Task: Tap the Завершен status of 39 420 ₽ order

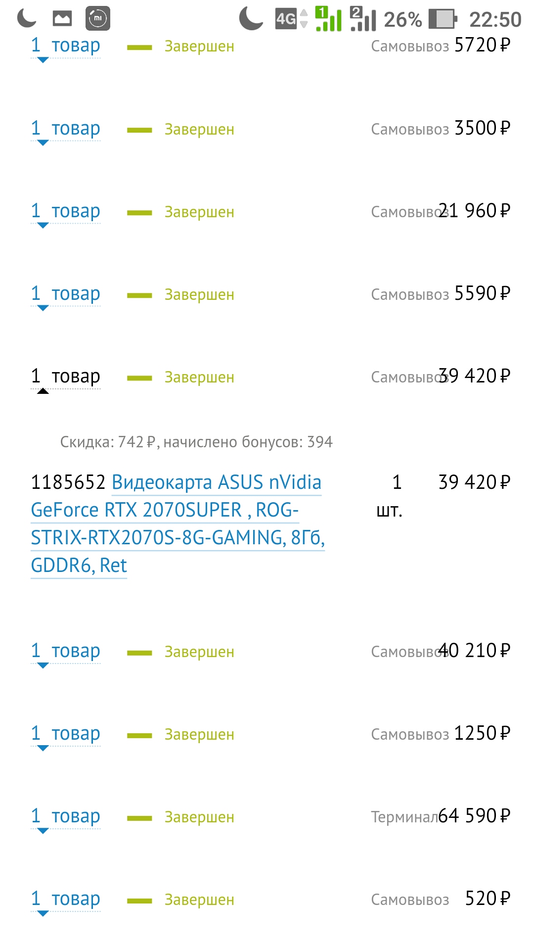Action: [x=199, y=378]
